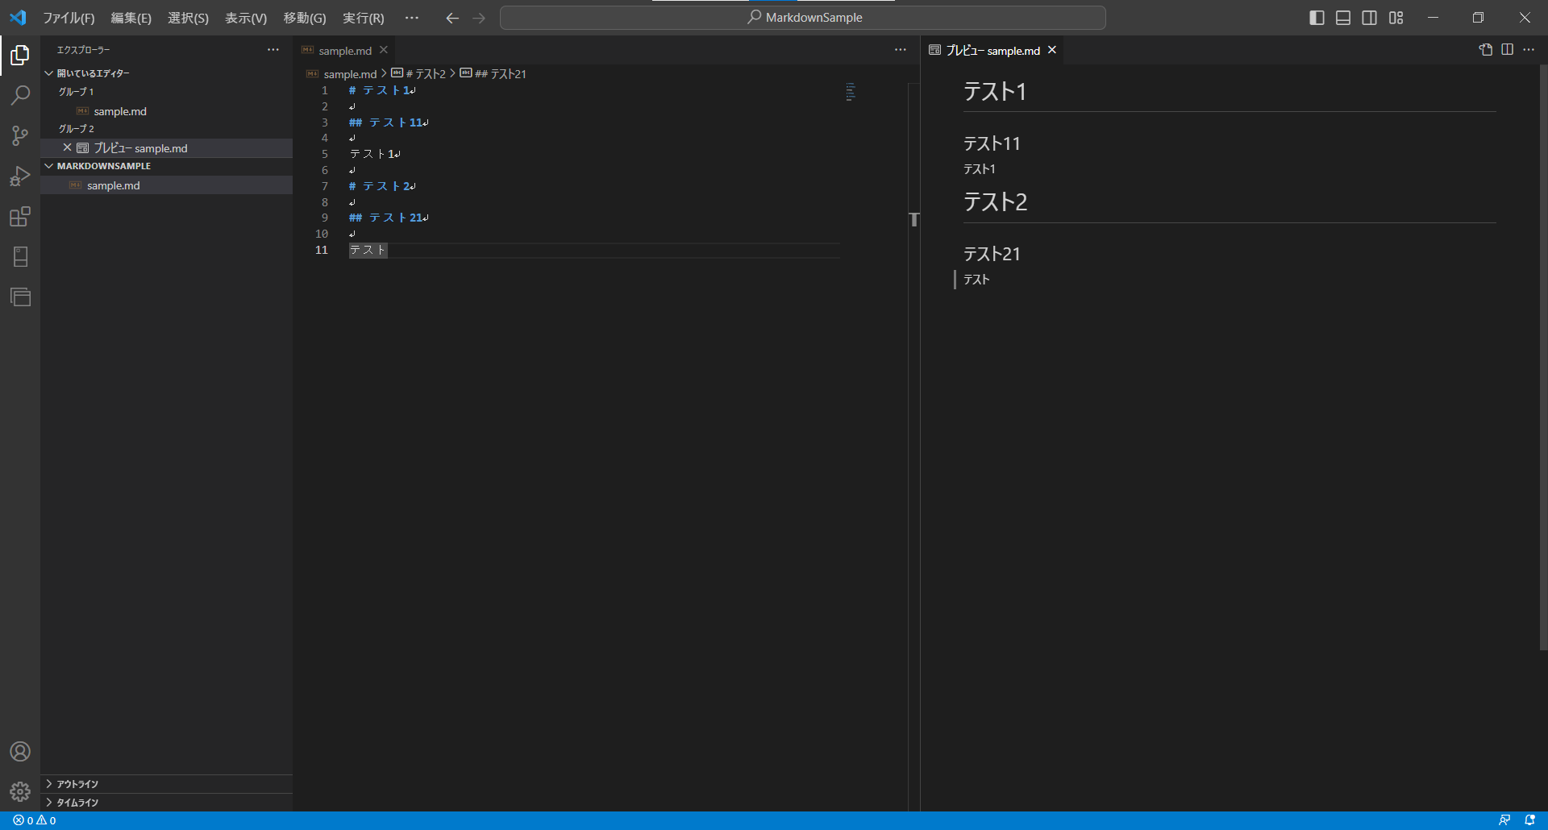
Task: Open the Source Control view icon
Action: [x=20, y=135]
